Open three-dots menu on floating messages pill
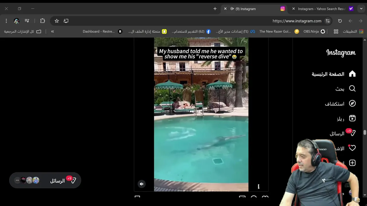 coord(17,180)
